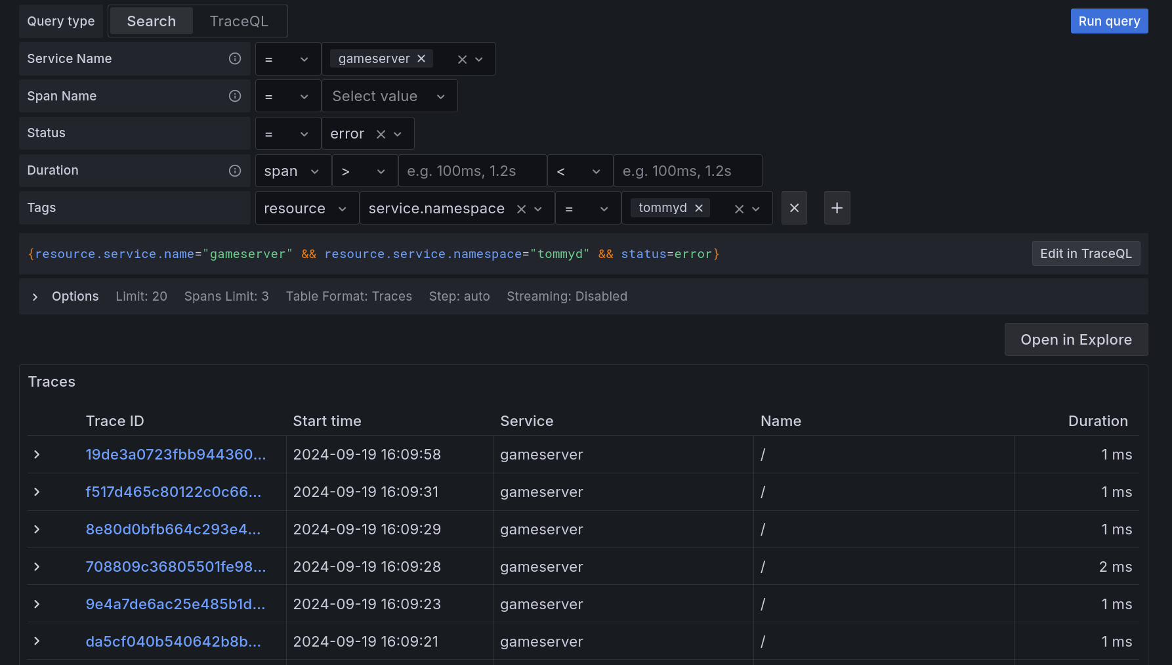1172x665 pixels.
Task: Open trace 9e4a7de6ac25e485b1d link
Action: click(175, 604)
